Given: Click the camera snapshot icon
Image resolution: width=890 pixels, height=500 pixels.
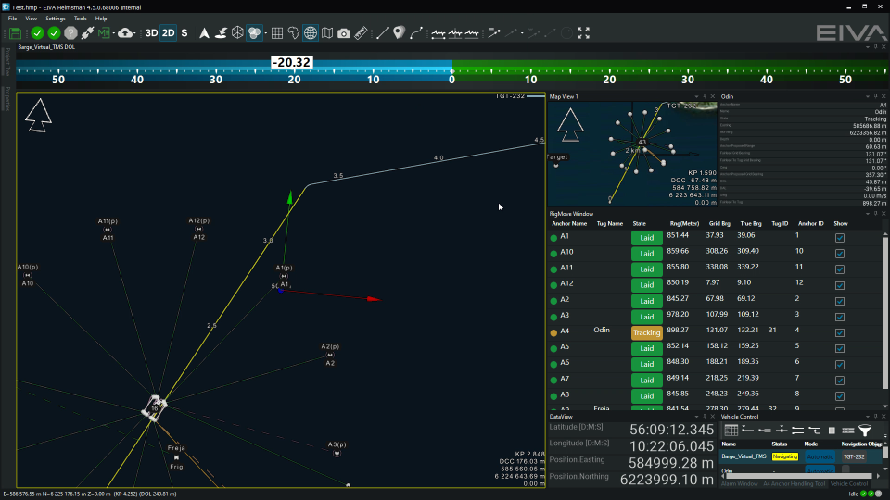Looking at the screenshot, I should pos(344,33).
